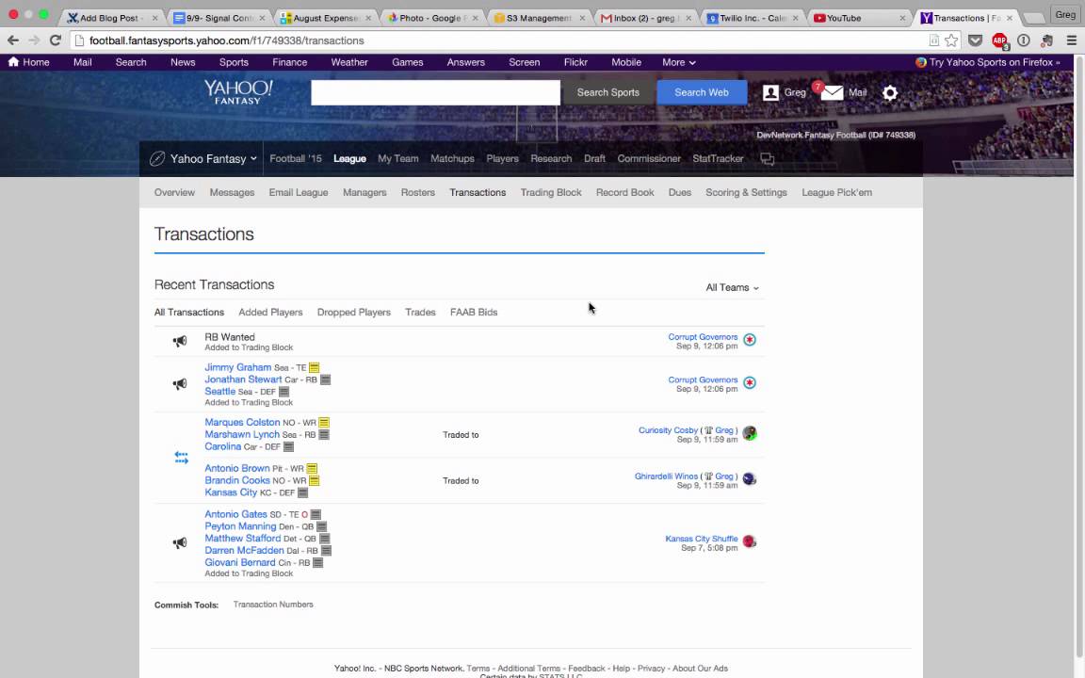Open the Marshawn Lynch player link
Image resolution: width=1085 pixels, height=678 pixels.
(x=242, y=434)
